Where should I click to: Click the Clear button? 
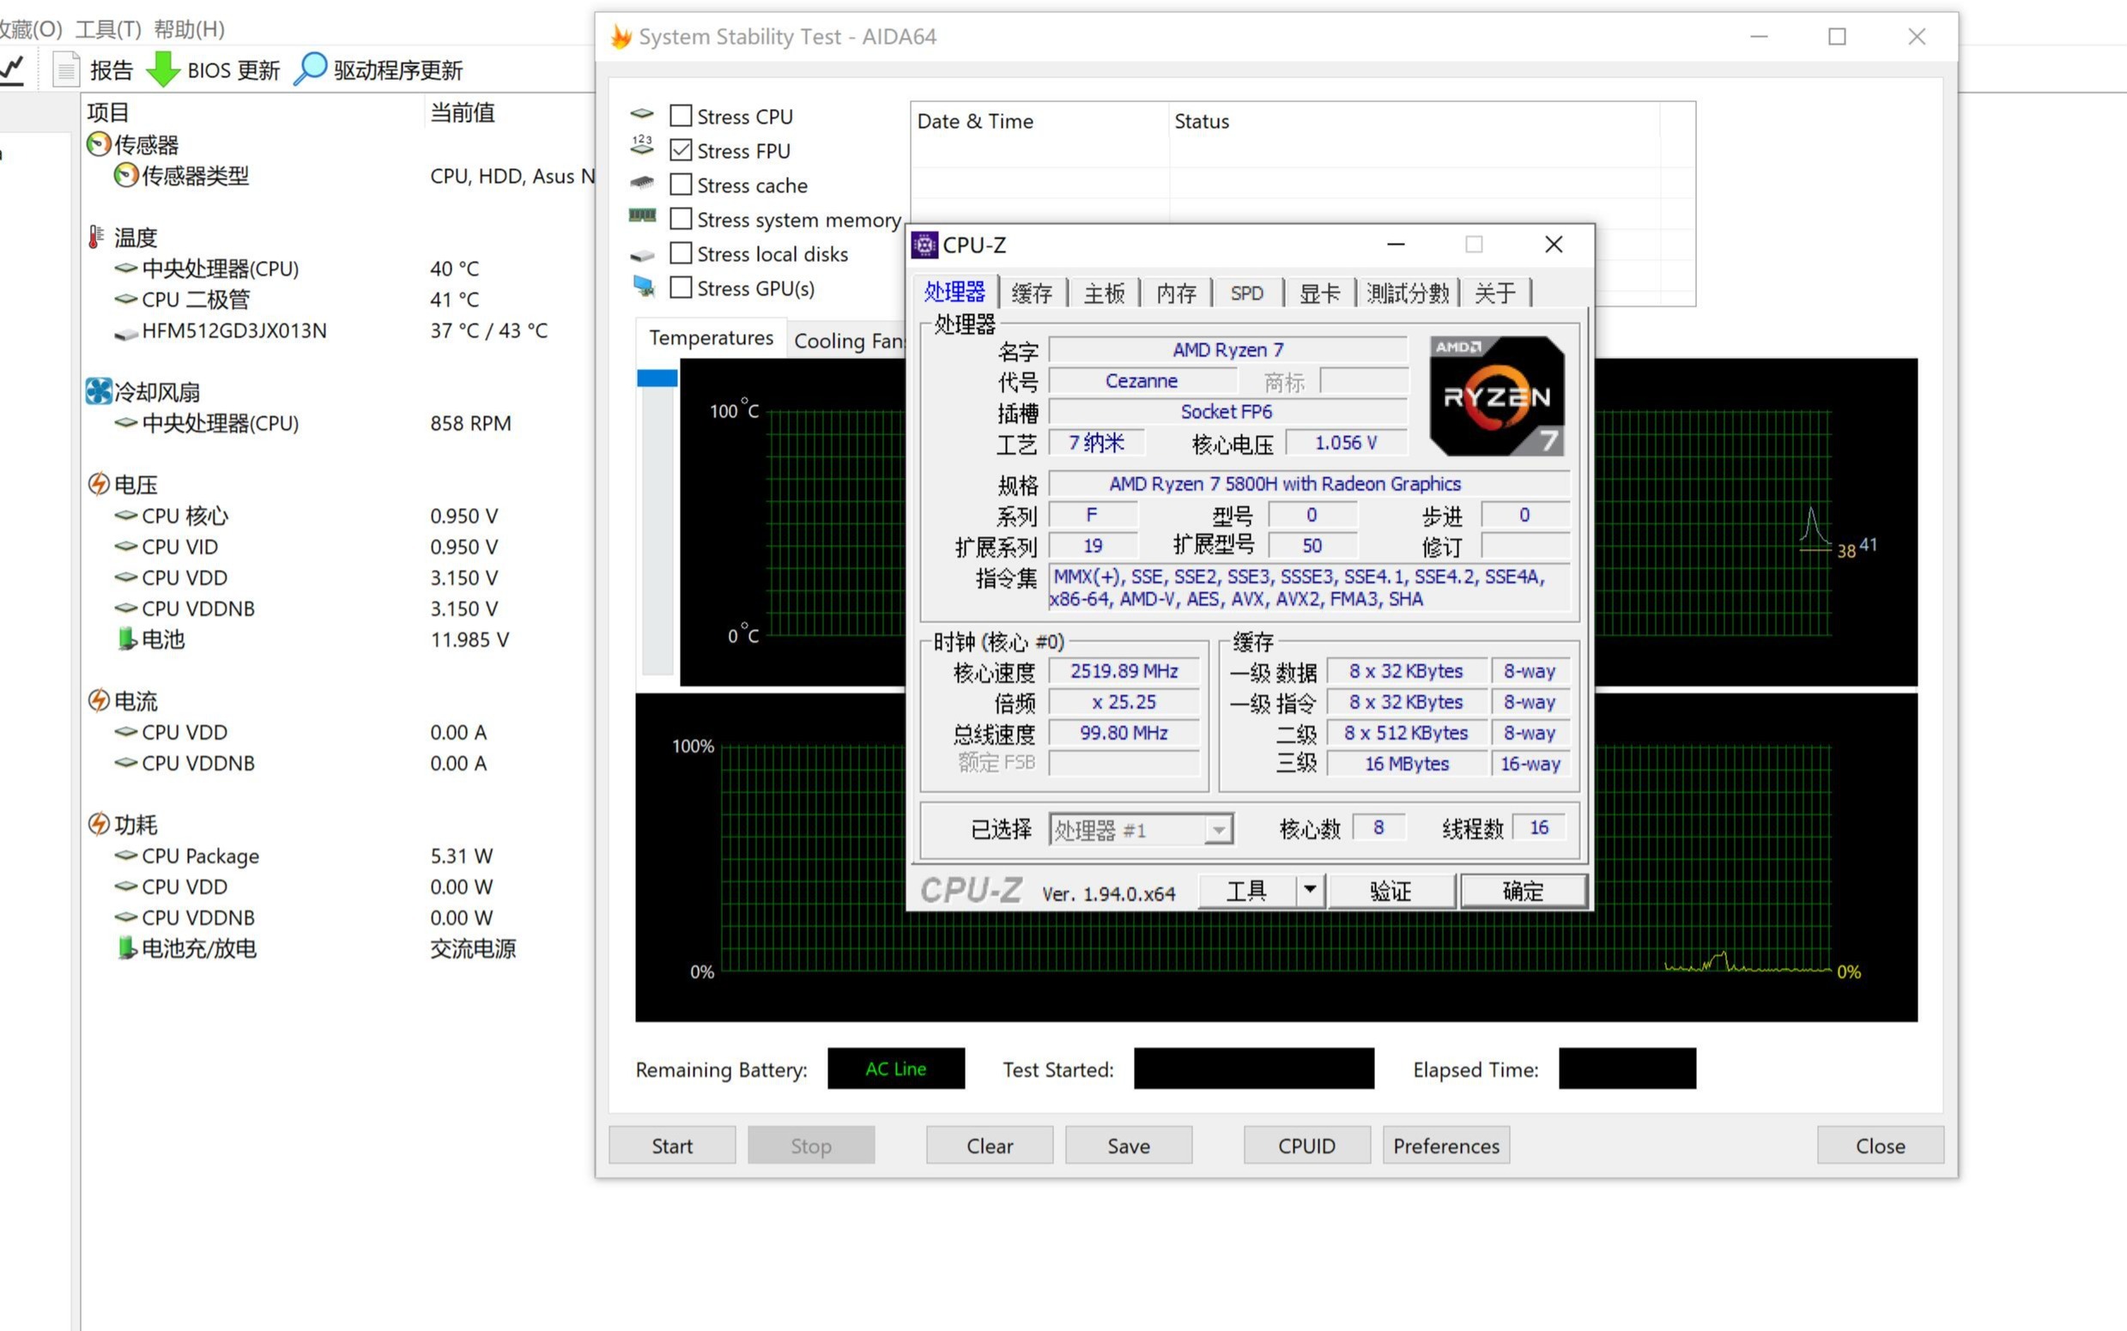coord(990,1146)
